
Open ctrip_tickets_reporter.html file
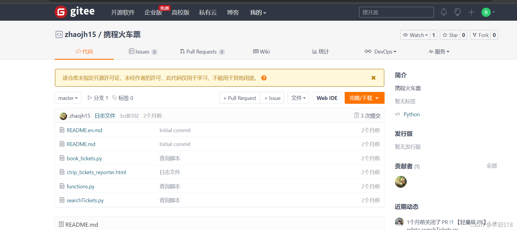pyautogui.click(x=96, y=172)
